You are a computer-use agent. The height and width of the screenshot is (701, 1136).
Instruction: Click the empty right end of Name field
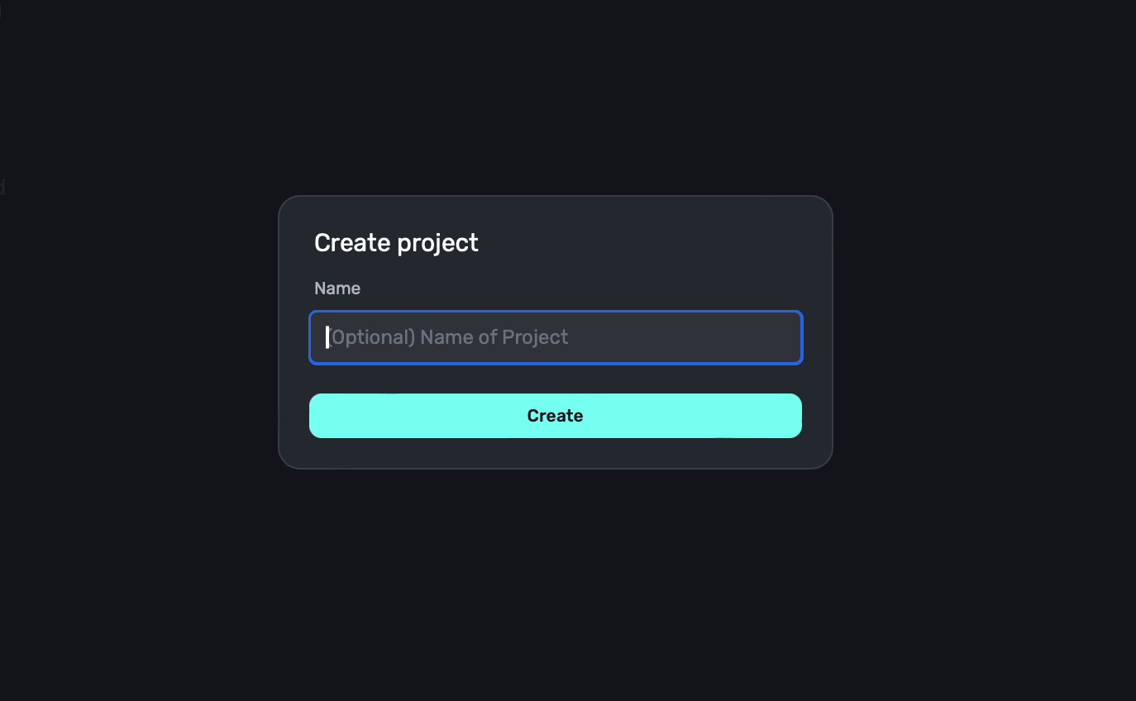(x=761, y=337)
